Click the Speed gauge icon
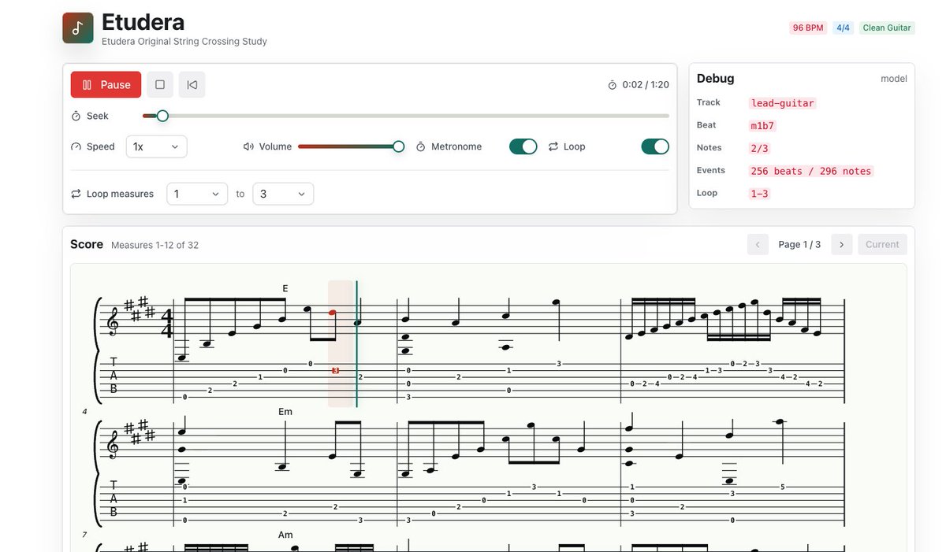 pos(76,146)
